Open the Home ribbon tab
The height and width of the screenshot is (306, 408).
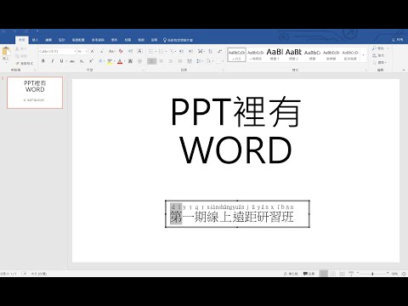22,40
